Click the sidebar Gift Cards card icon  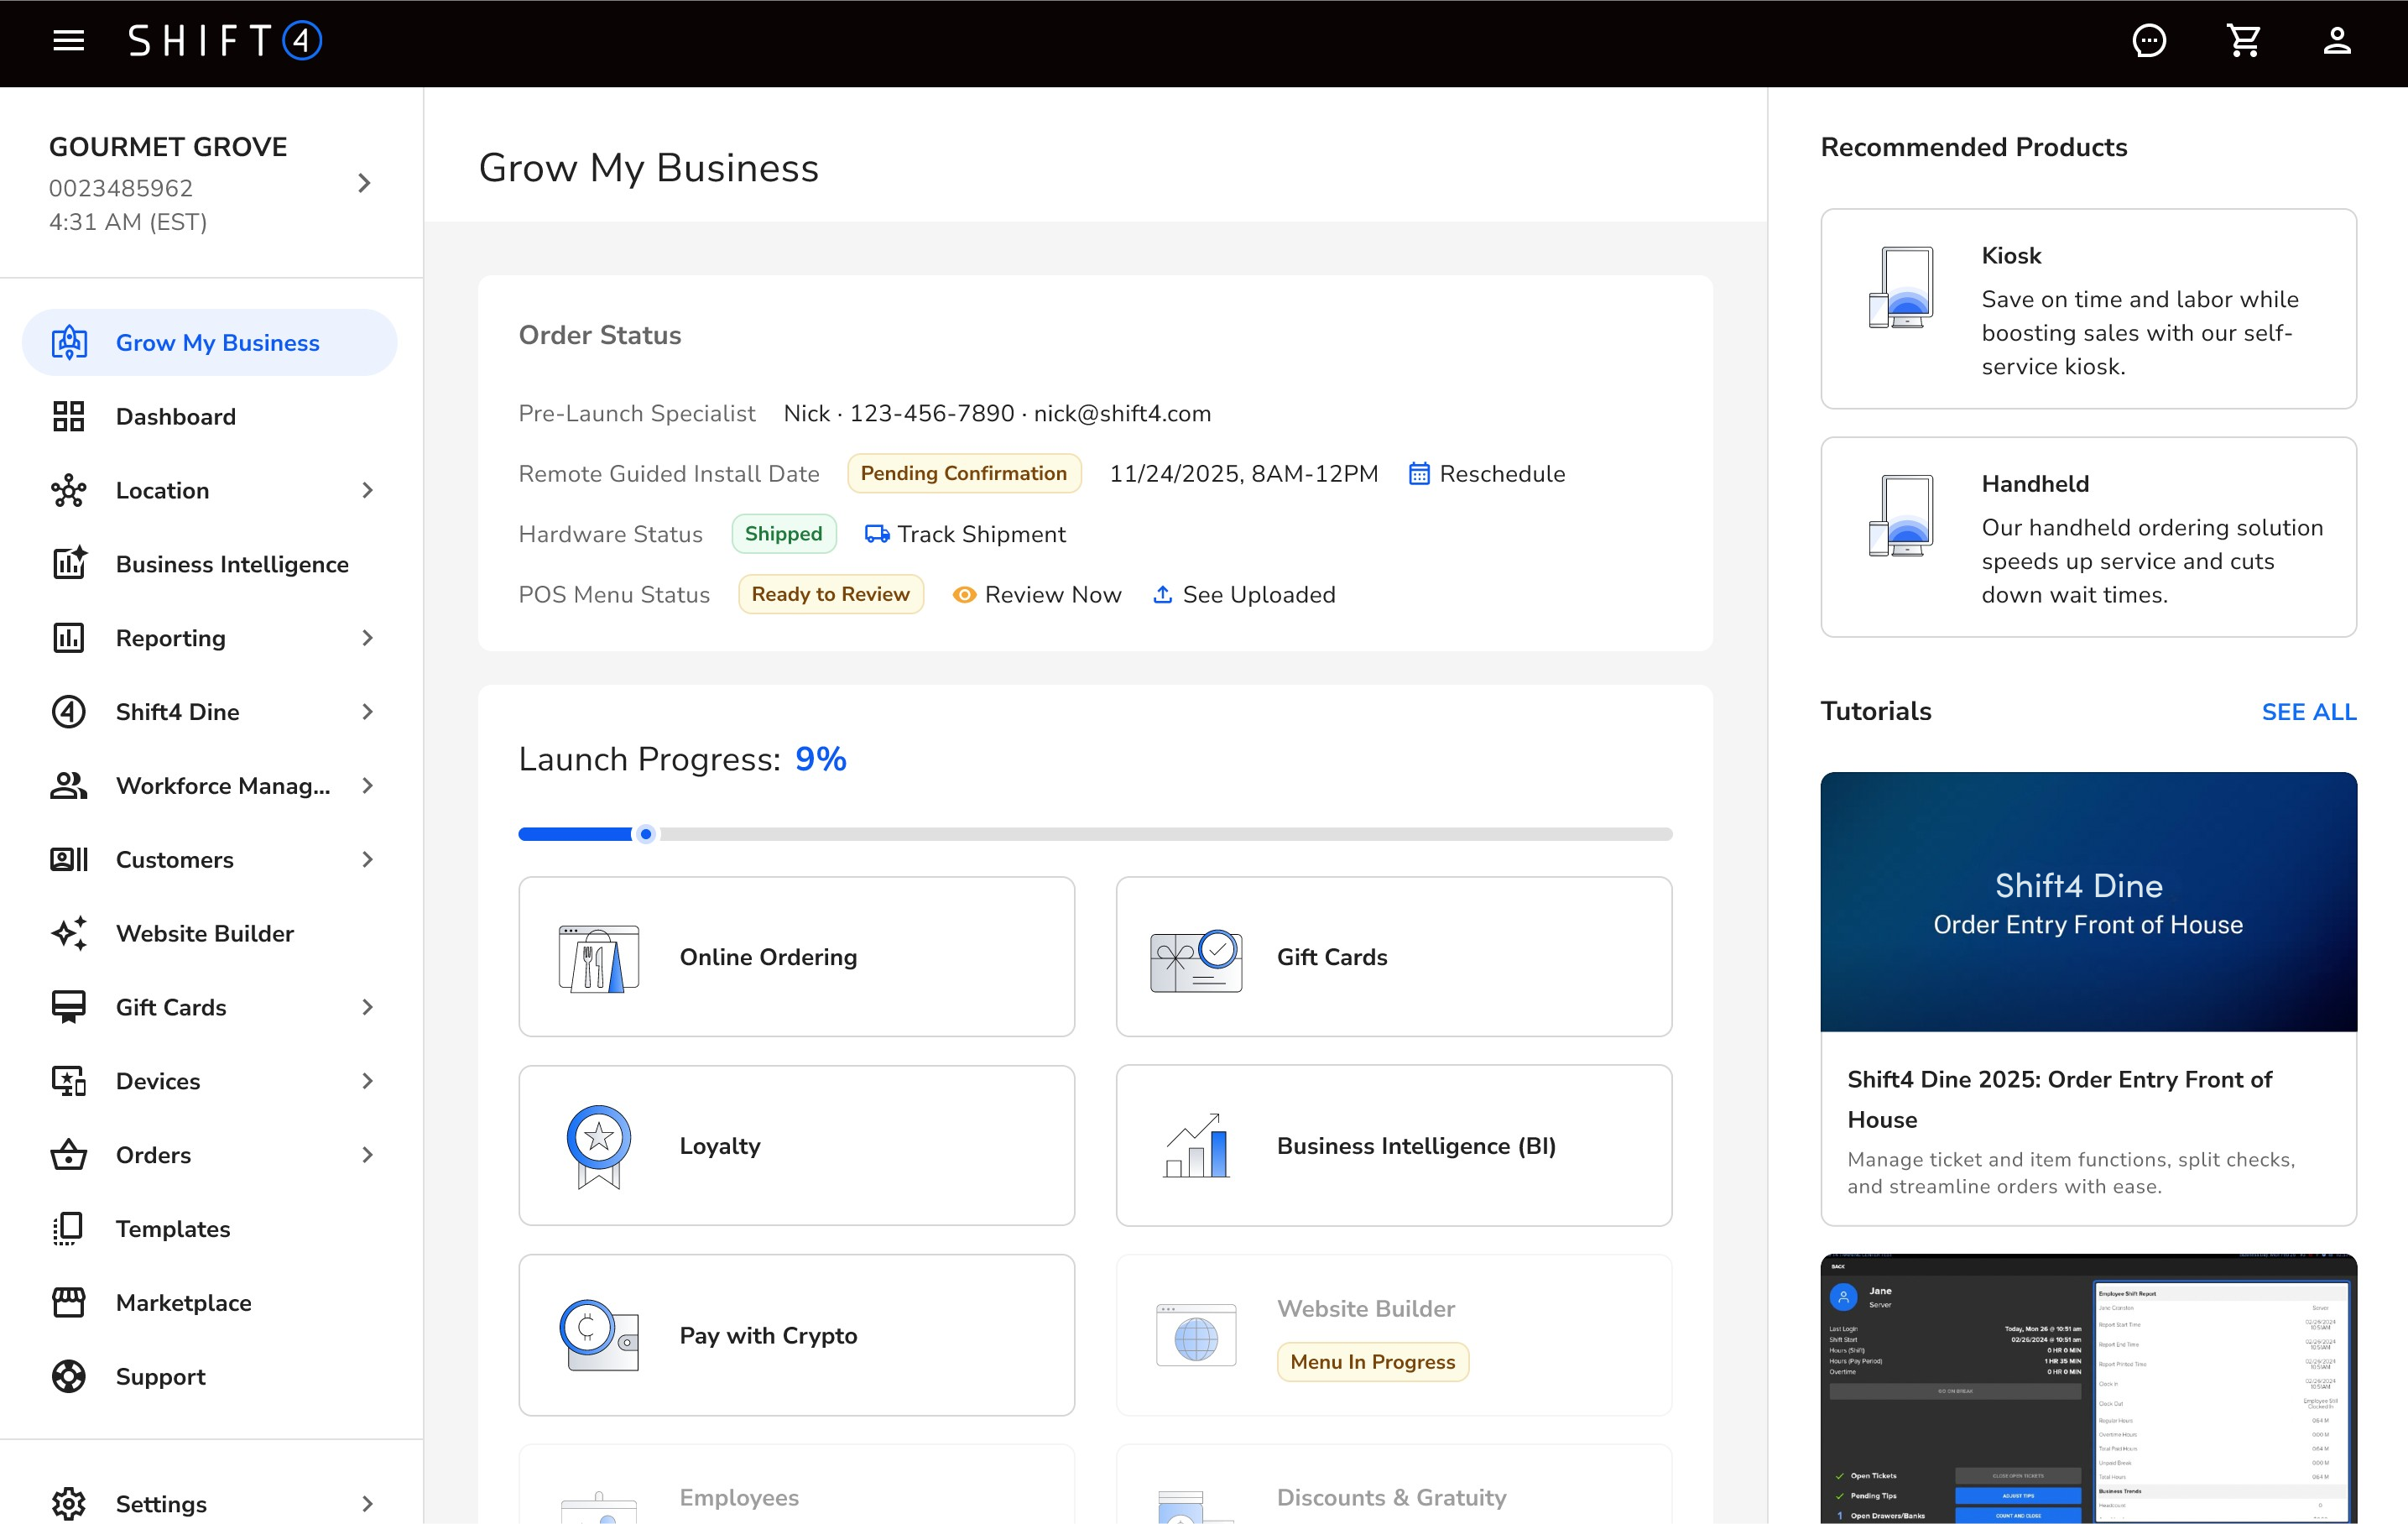pyautogui.click(x=69, y=1007)
